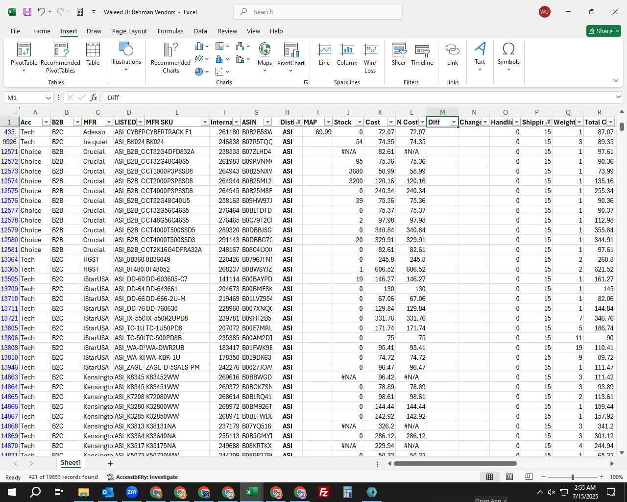Open the MFR SKU filter dropdown
Screen dimensions: 627x502
(205, 122)
